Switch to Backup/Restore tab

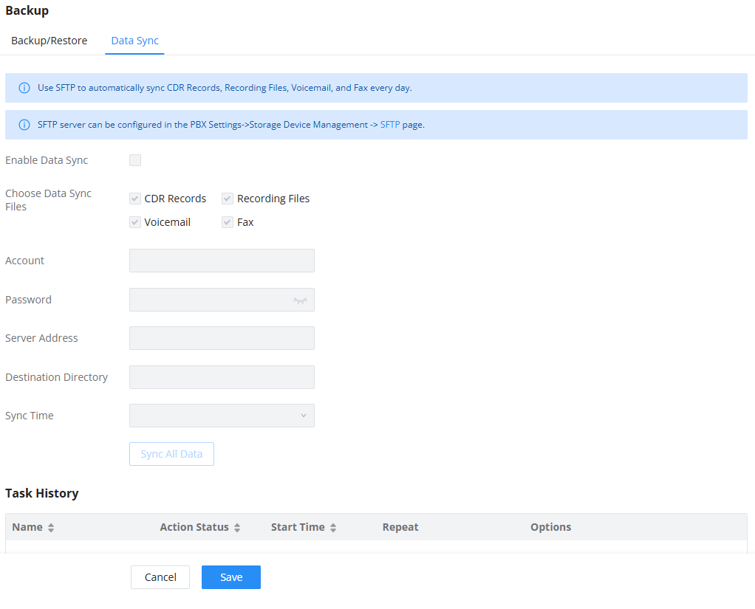(x=49, y=41)
